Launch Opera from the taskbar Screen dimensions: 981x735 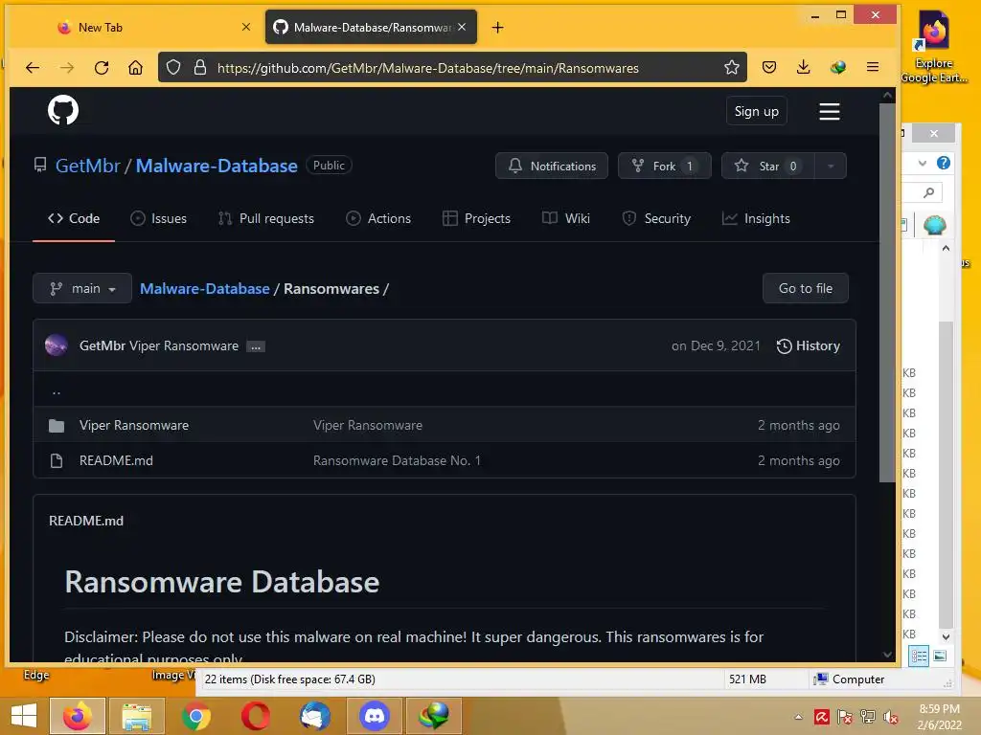click(255, 716)
